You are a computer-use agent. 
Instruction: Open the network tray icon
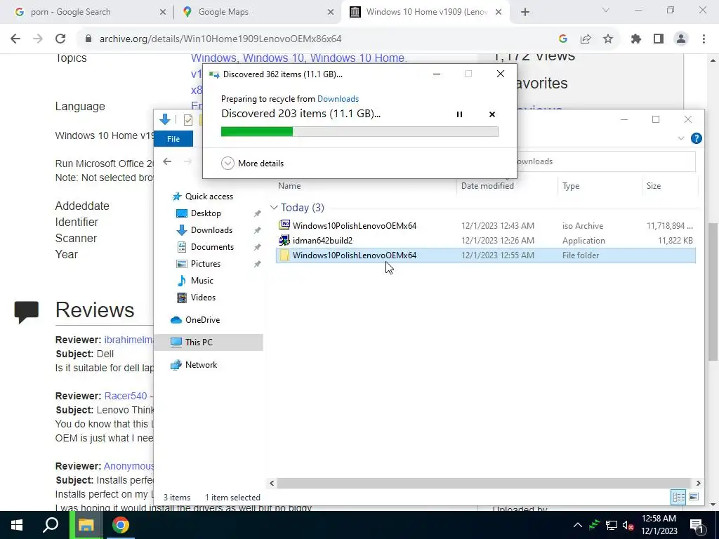(612, 525)
